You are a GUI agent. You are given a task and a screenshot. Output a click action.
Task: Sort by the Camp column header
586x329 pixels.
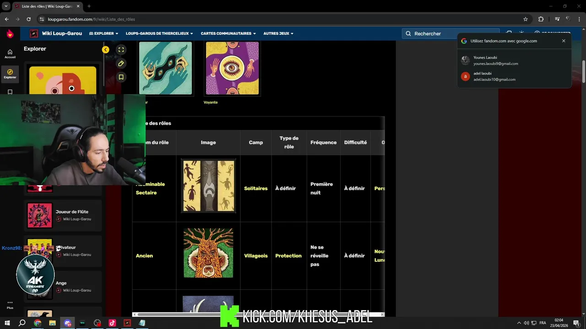pos(256,143)
